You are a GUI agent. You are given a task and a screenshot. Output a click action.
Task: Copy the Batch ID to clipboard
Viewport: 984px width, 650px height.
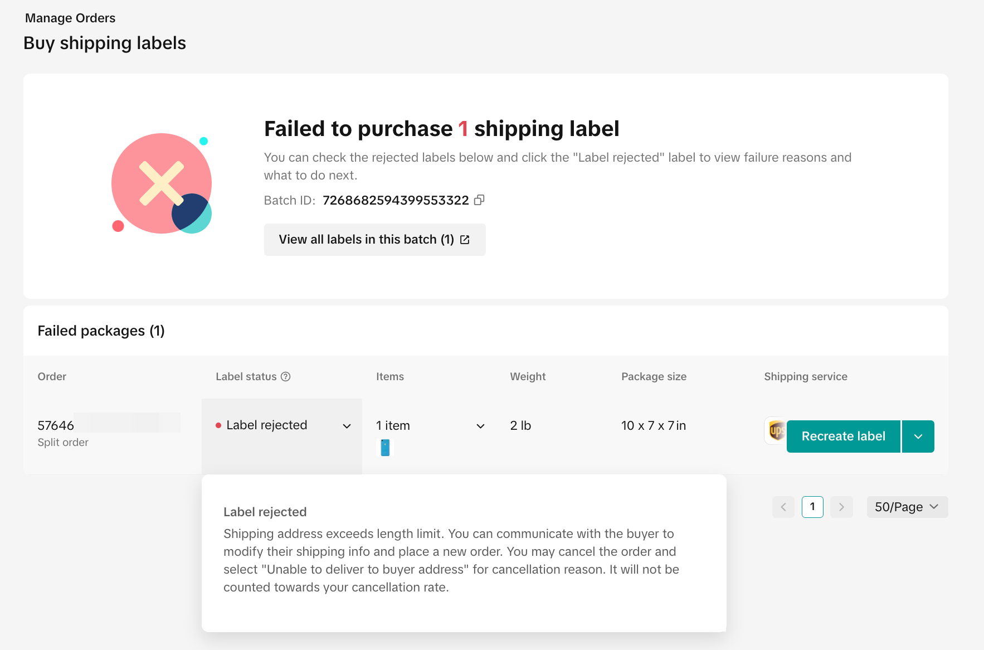point(479,200)
